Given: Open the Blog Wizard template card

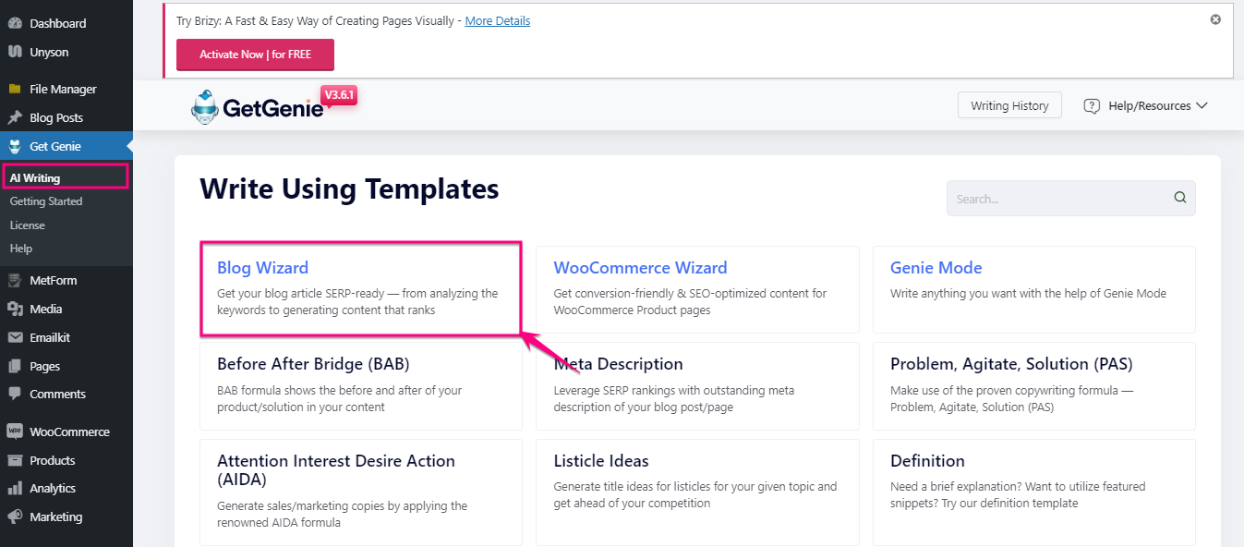Looking at the screenshot, I should tap(361, 289).
